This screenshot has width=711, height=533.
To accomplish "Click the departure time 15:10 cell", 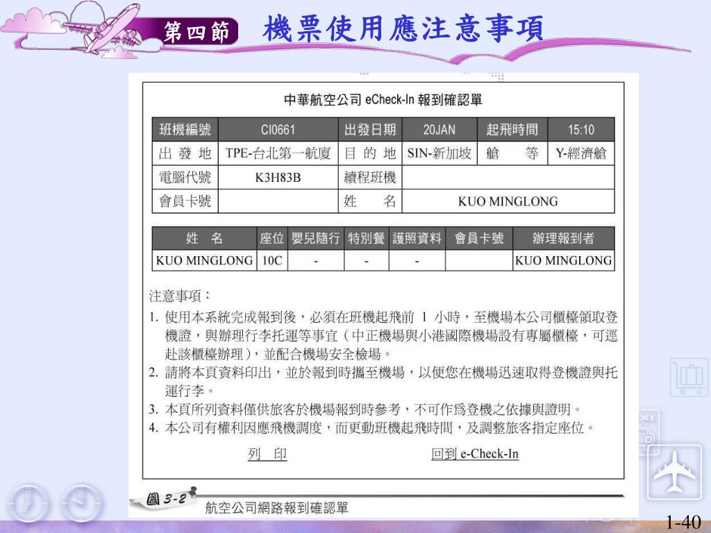I will [581, 130].
